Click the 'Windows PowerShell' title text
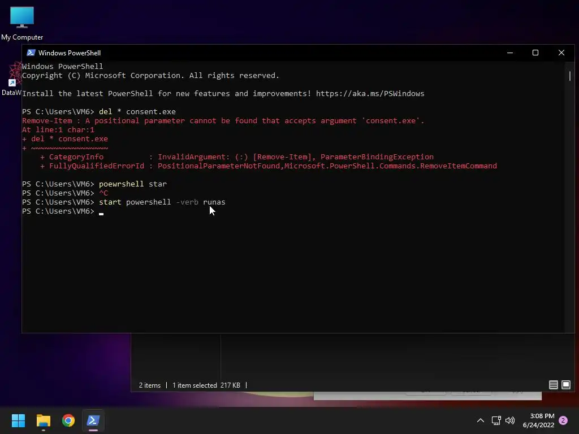The height and width of the screenshot is (434, 579). [70, 53]
